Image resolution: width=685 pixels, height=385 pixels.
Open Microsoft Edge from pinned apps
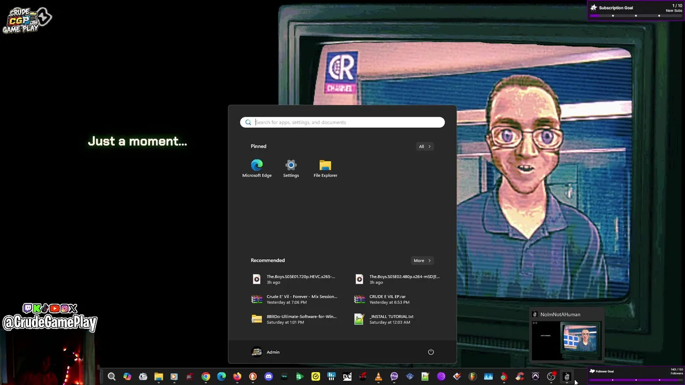[x=257, y=168]
